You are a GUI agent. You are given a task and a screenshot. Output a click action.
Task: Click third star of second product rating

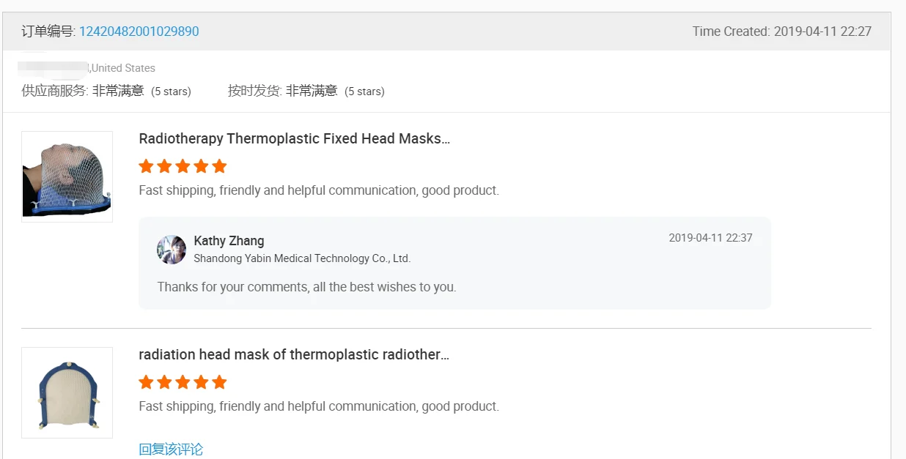click(183, 382)
